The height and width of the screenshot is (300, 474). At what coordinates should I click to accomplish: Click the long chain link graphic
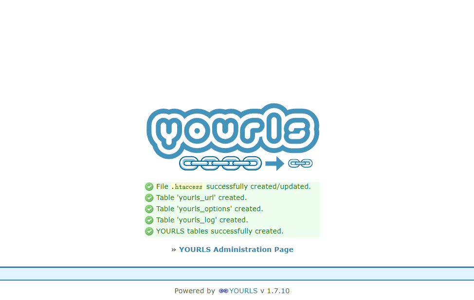pyautogui.click(x=220, y=164)
